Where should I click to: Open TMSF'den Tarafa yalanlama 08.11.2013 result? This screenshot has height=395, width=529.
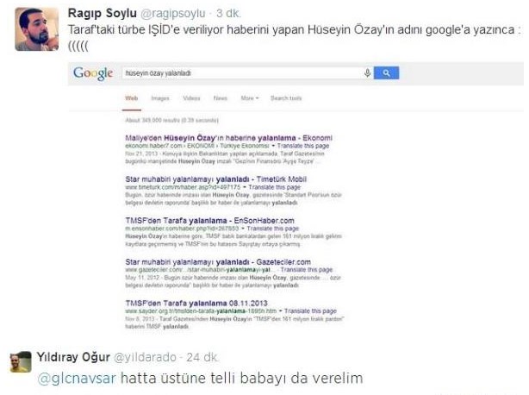tap(196, 303)
